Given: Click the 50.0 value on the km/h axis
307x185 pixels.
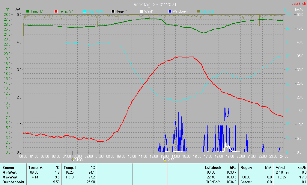Looking at the screenshot, I should (300, 15).
